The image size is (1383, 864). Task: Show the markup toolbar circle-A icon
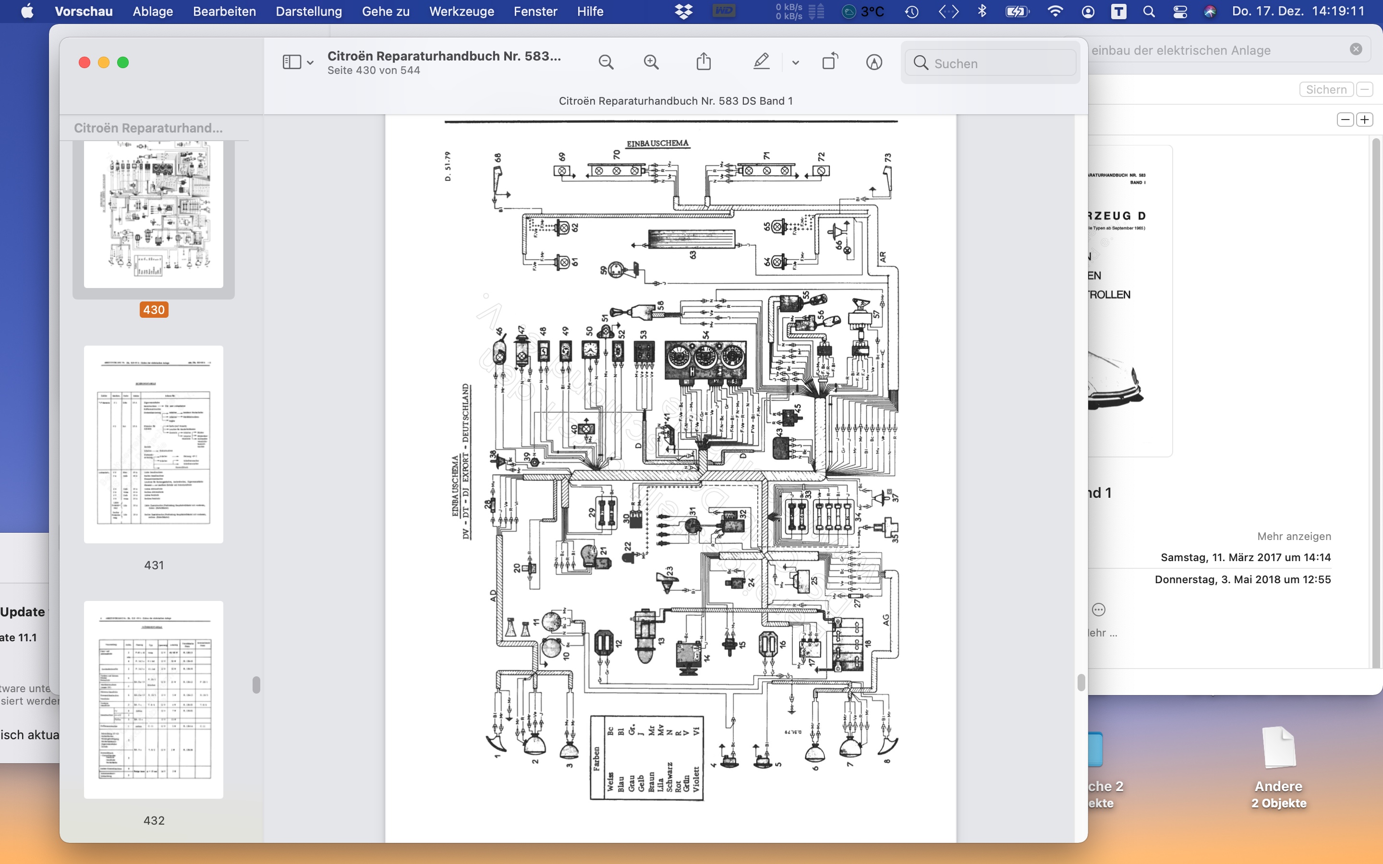click(874, 62)
